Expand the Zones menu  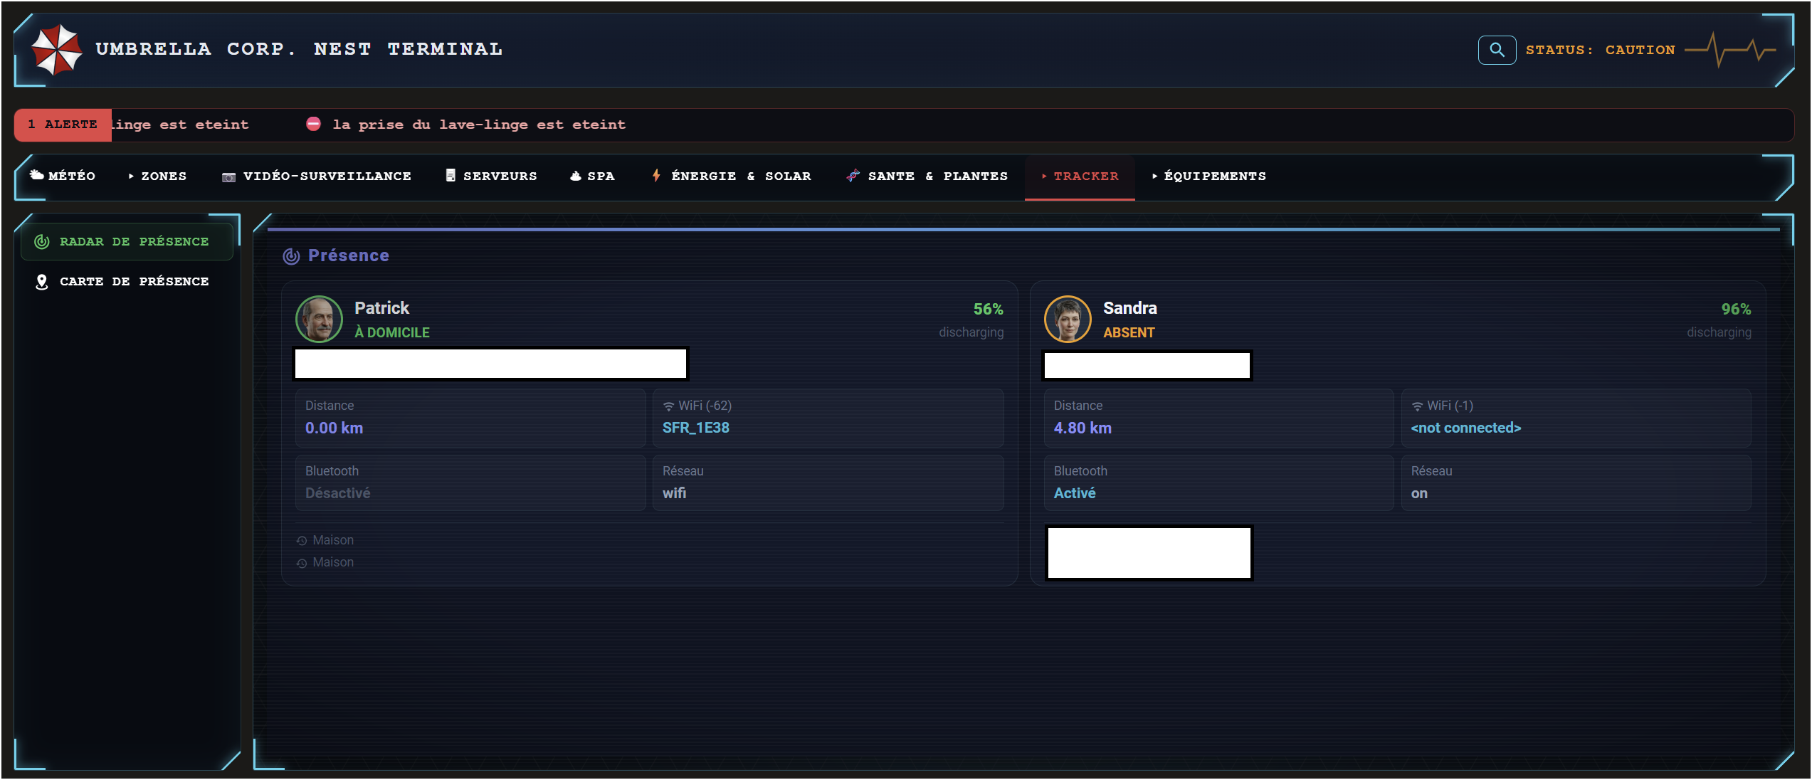click(157, 176)
